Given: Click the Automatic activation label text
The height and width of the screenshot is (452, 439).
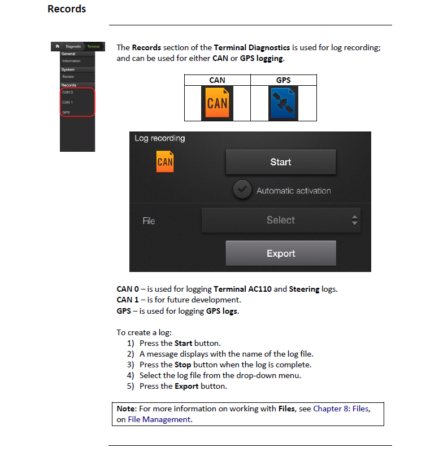Looking at the screenshot, I should pos(294,191).
